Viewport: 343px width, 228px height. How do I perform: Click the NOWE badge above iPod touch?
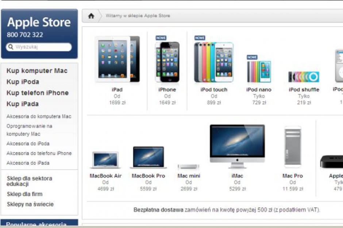coord(200,38)
